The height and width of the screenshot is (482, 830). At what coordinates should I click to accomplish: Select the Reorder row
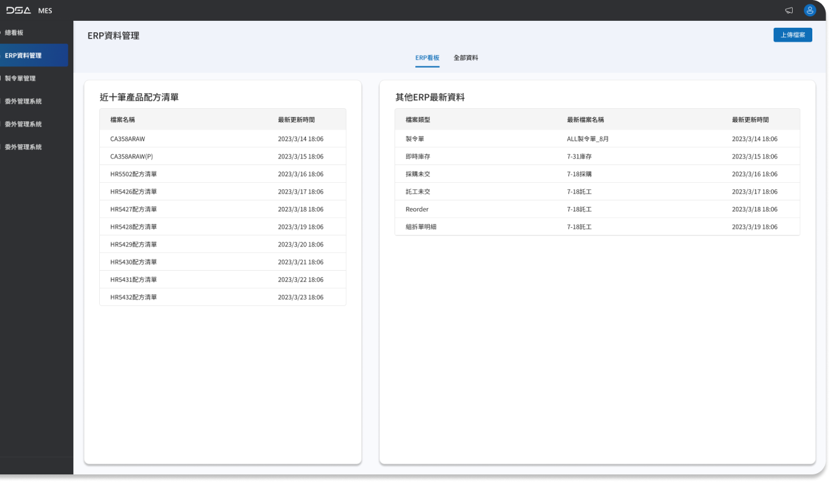click(x=417, y=209)
